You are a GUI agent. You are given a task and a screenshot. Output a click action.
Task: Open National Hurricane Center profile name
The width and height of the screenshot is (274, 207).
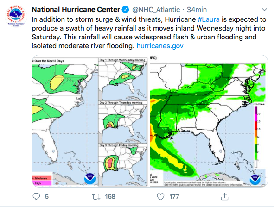(x=76, y=10)
